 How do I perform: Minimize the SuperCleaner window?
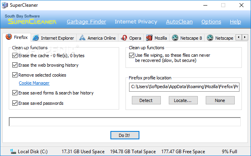205,5
